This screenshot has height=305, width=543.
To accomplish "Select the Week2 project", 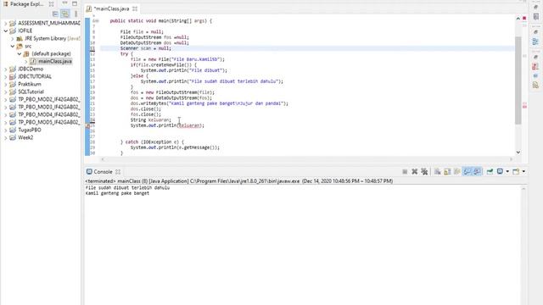I will (x=25, y=137).
